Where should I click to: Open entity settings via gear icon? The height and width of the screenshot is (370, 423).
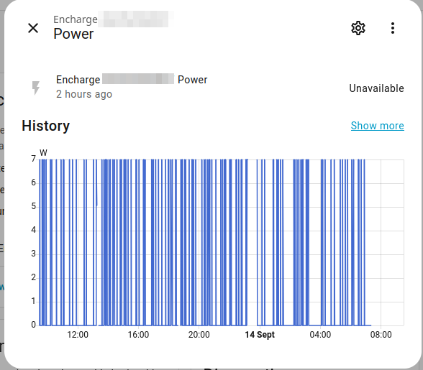pos(358,28)
